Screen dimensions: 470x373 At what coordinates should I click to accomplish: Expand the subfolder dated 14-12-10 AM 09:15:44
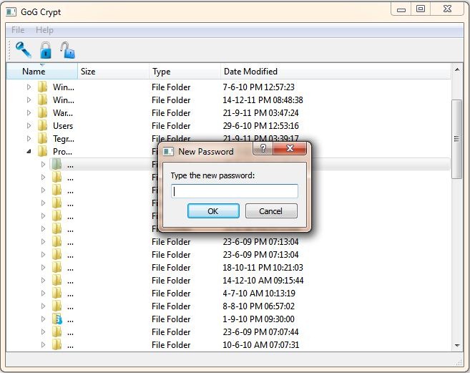pos(43,280)
